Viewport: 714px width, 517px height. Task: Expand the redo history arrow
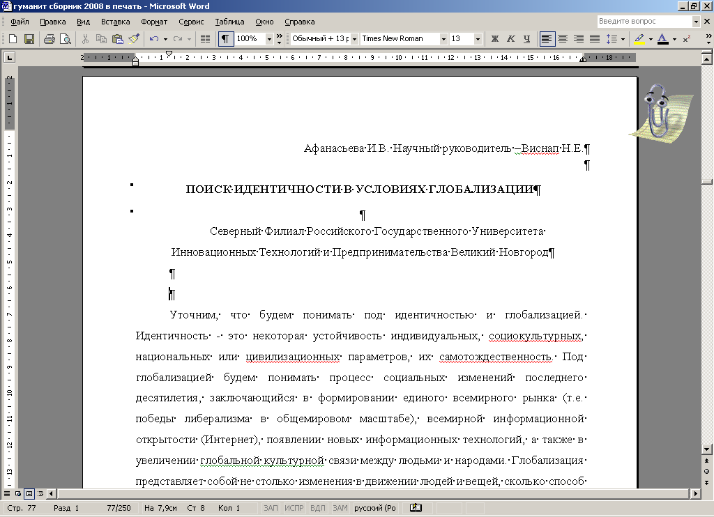tap(189, 39)
